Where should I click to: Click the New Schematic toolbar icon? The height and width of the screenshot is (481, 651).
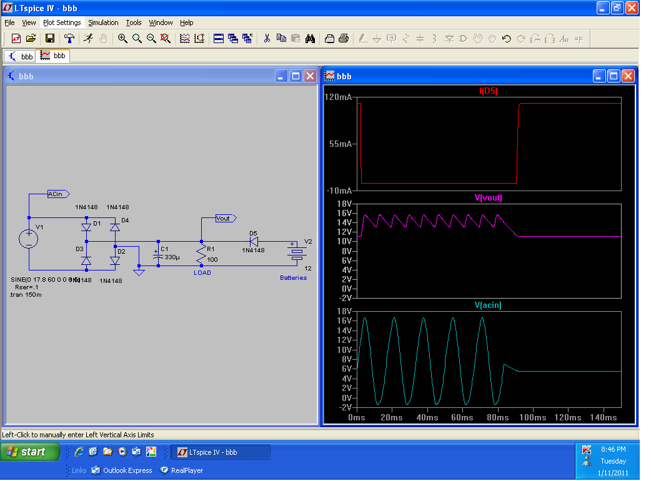click(x=16, y=39)
